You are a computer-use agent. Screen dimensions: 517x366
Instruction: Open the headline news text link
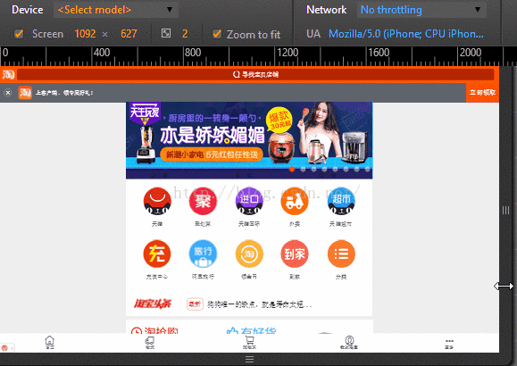tap(259, 304)
